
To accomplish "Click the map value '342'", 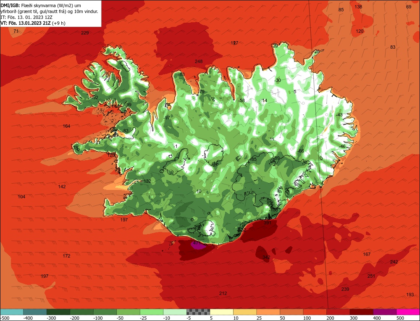I will [x=266, y=257].
